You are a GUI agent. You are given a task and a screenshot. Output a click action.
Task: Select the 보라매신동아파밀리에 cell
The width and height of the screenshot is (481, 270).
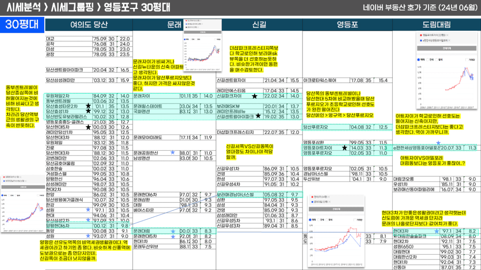click(416, 189)
